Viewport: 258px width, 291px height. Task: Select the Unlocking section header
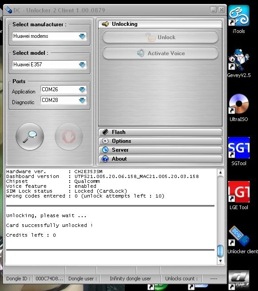coord(160,24)
